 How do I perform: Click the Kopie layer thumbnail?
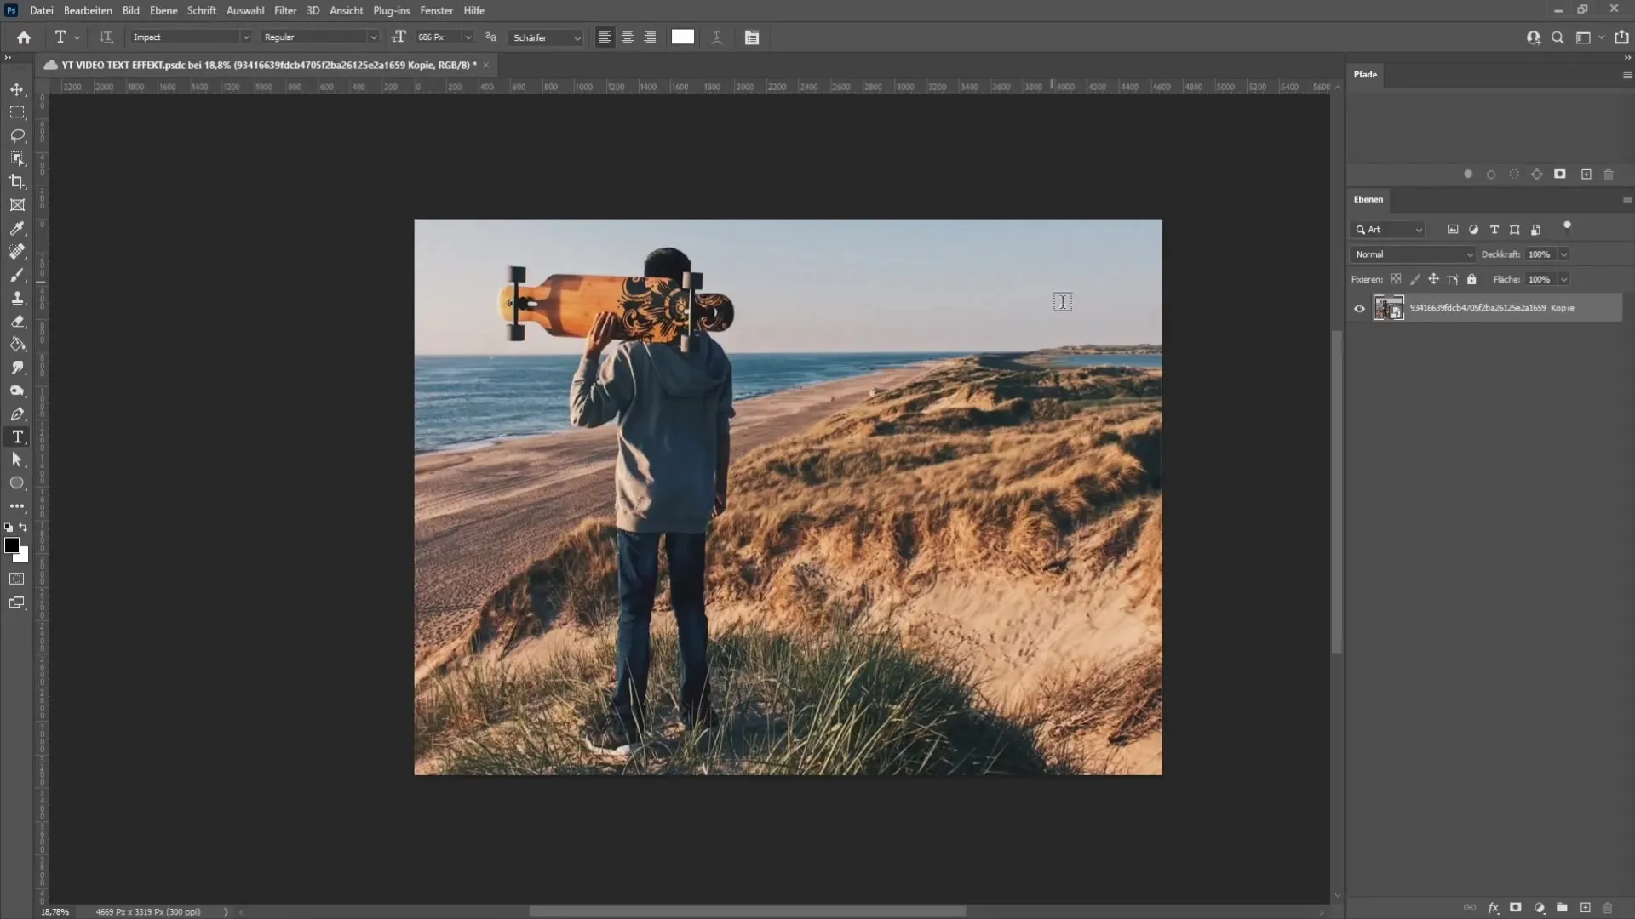(1388, 308)
